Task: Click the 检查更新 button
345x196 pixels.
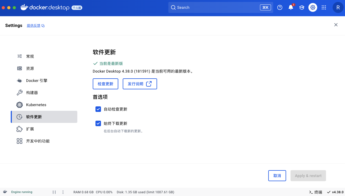Action: [105, 84]
